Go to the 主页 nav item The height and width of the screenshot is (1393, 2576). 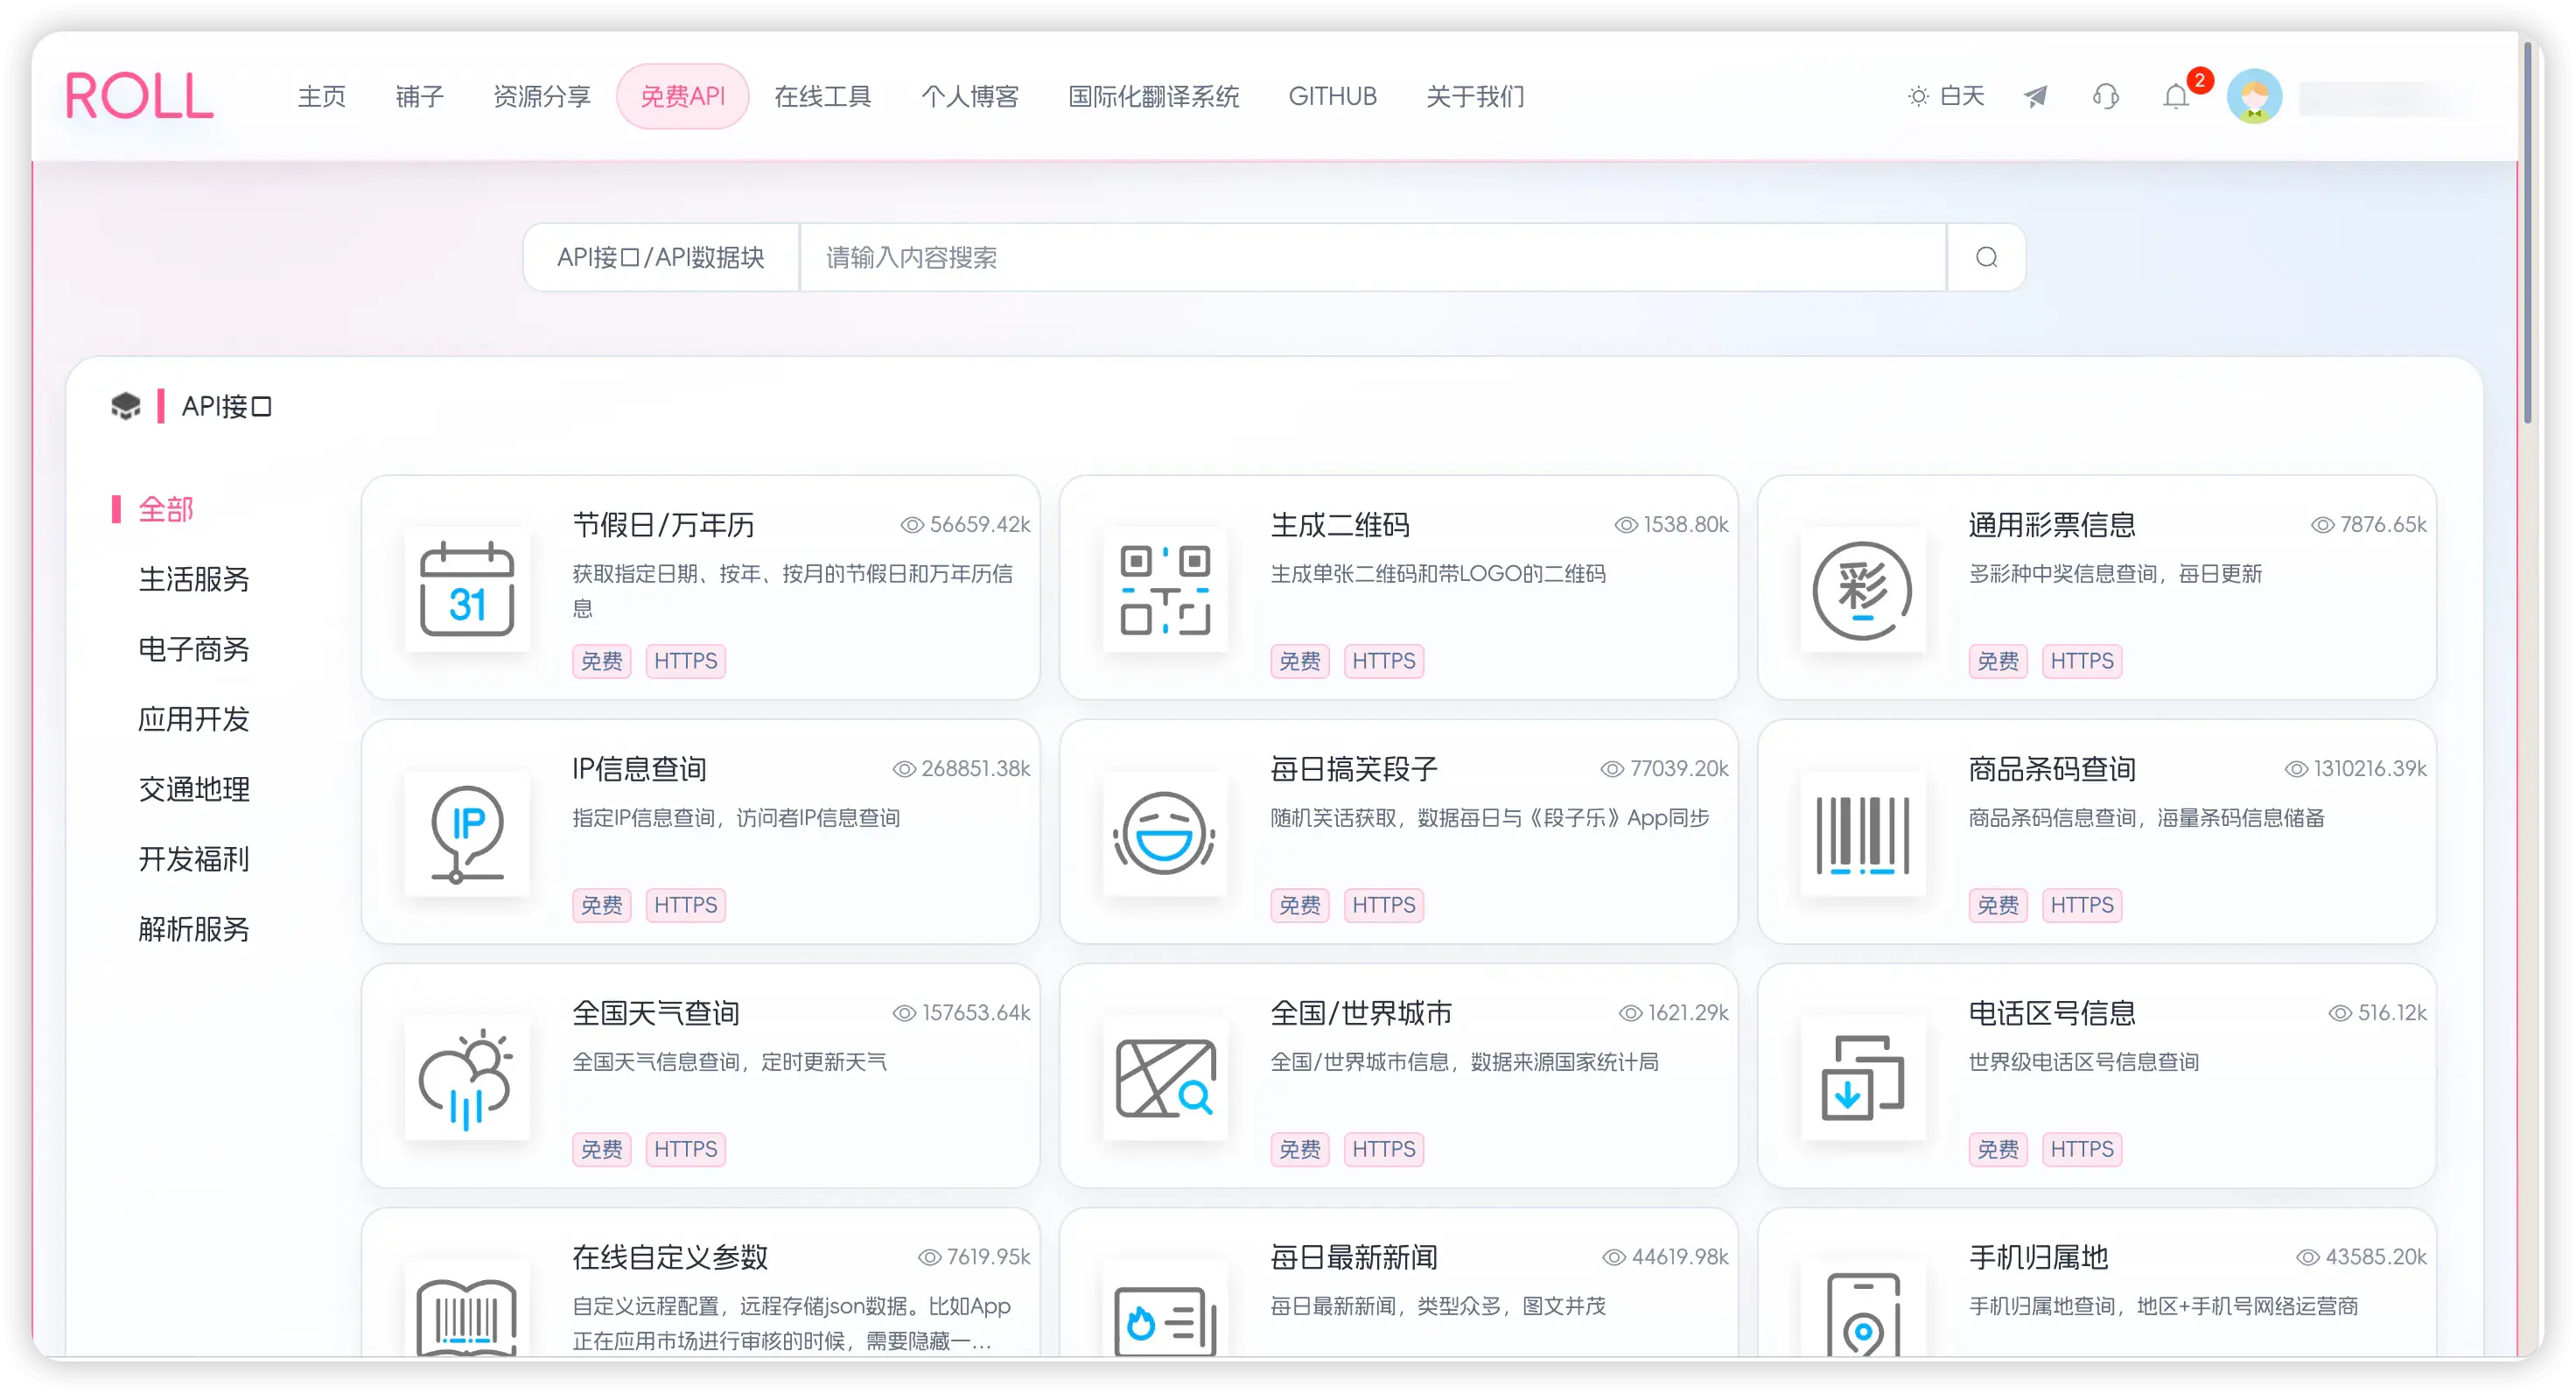point(321,96)
